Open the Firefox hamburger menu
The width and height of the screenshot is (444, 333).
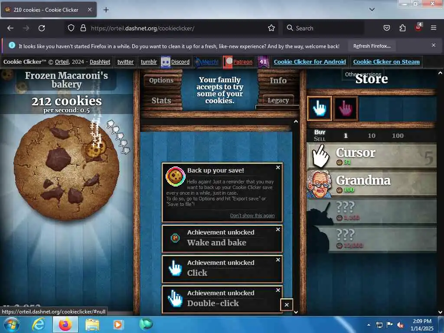pos(434,28)
